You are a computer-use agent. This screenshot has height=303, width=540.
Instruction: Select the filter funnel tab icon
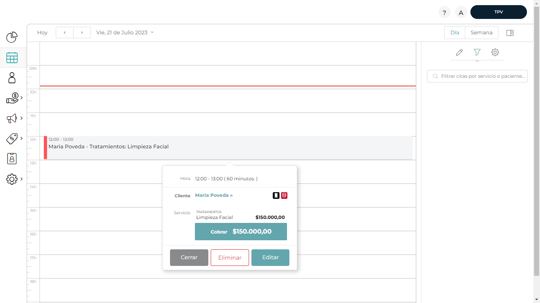(x=477, y=52)
